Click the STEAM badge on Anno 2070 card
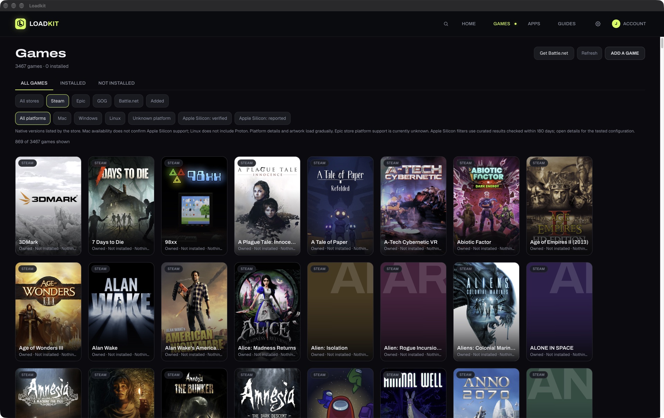664x418 pixels. 465,375
